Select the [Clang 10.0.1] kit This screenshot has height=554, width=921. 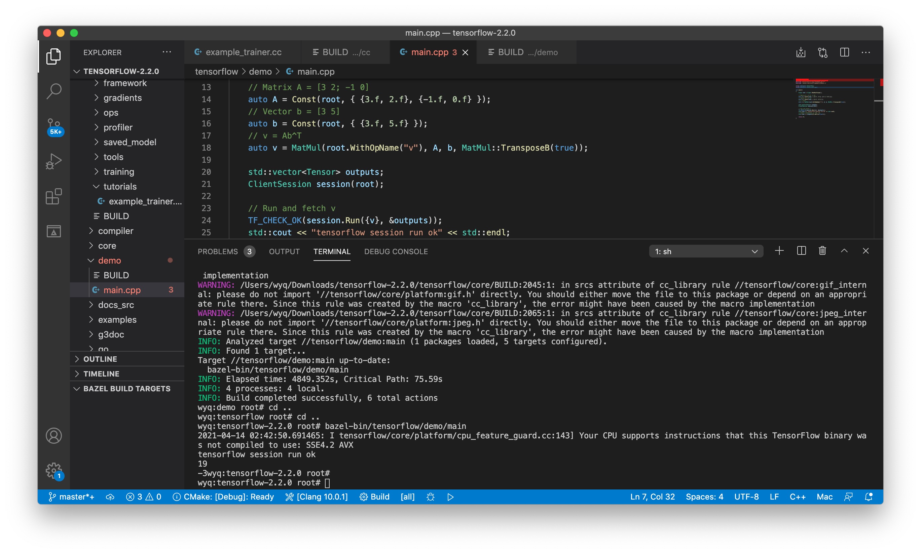coord(316,497)
